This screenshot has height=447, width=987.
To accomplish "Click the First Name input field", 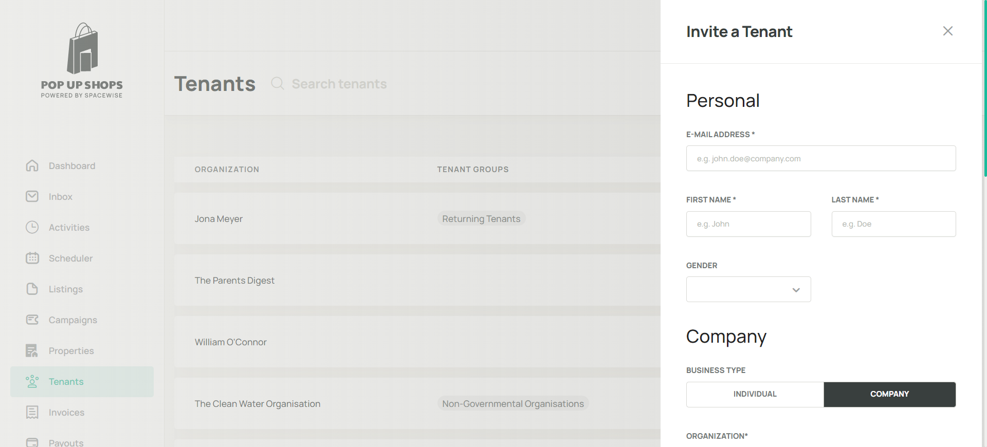I will click(748, 224).
